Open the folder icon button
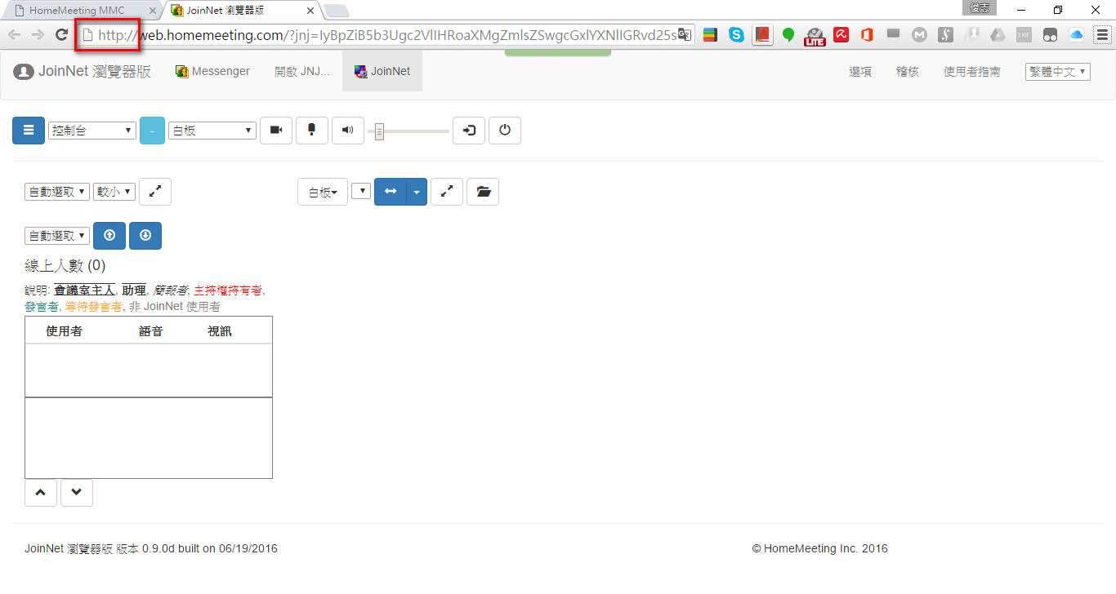1116x594 pixels. click(x=483, y=192)
